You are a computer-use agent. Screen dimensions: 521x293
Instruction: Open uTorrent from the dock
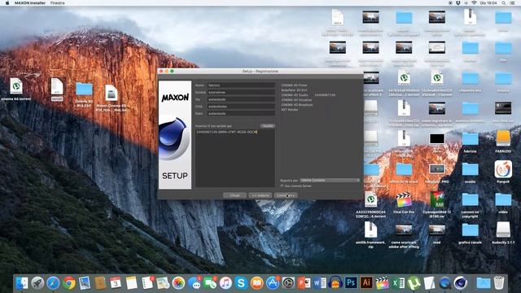coord(414,283)
